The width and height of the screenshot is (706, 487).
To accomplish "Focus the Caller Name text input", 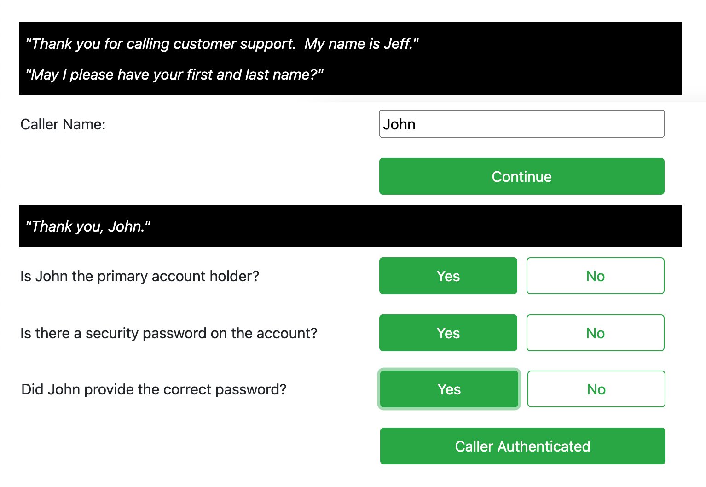I will click(521, 124).
